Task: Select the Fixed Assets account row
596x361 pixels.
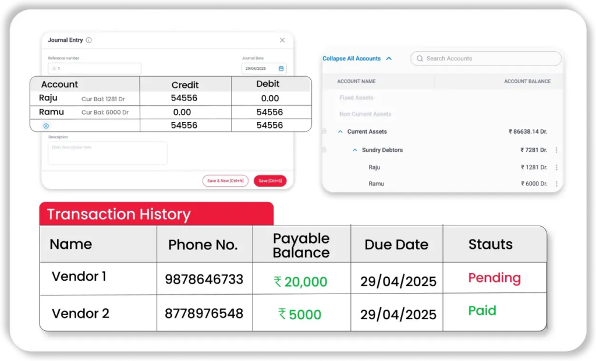Action: pos(356,98)
